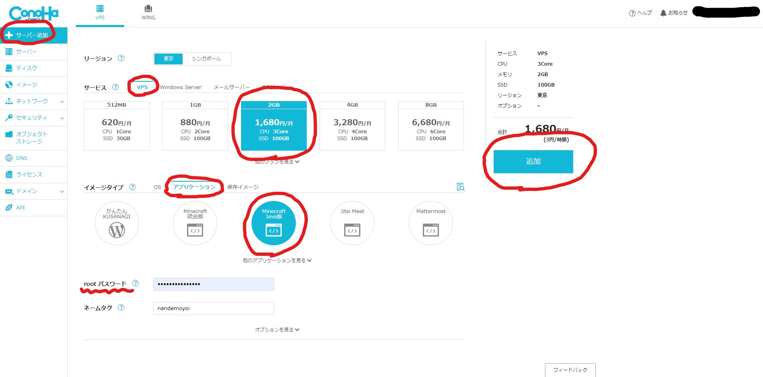Click the ドメイン icon in sidebar

(9, 191)
